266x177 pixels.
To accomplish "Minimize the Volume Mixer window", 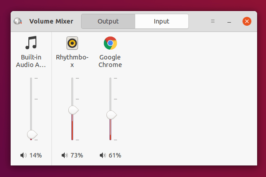I will (229, 21).
